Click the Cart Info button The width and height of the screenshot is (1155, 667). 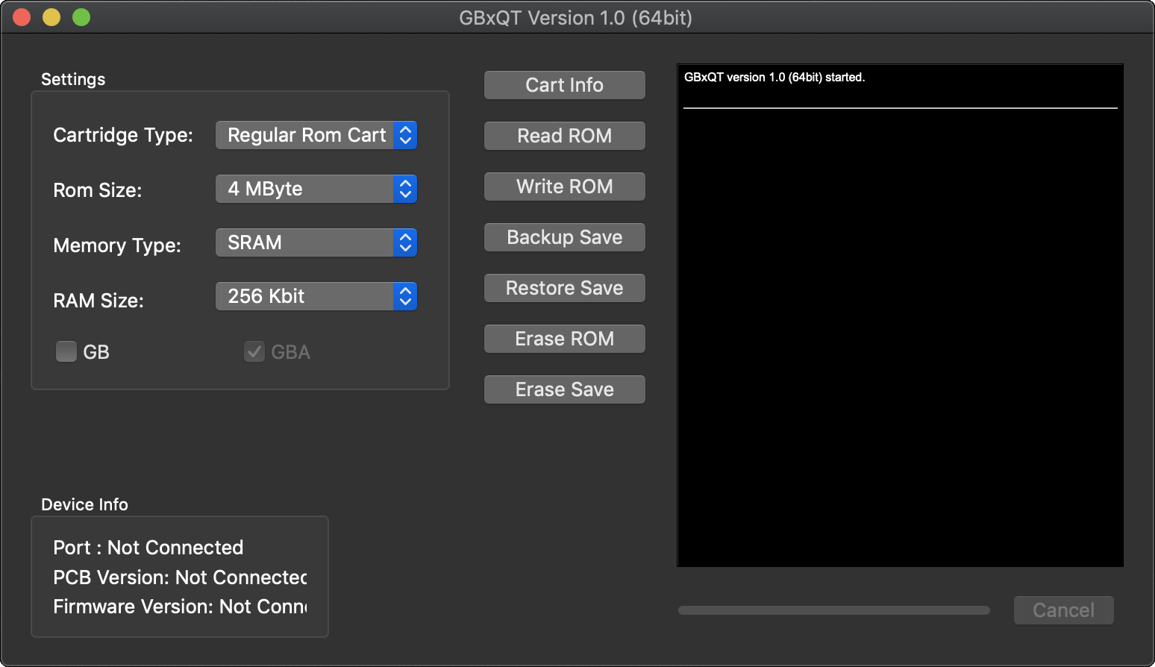[565, 85]
